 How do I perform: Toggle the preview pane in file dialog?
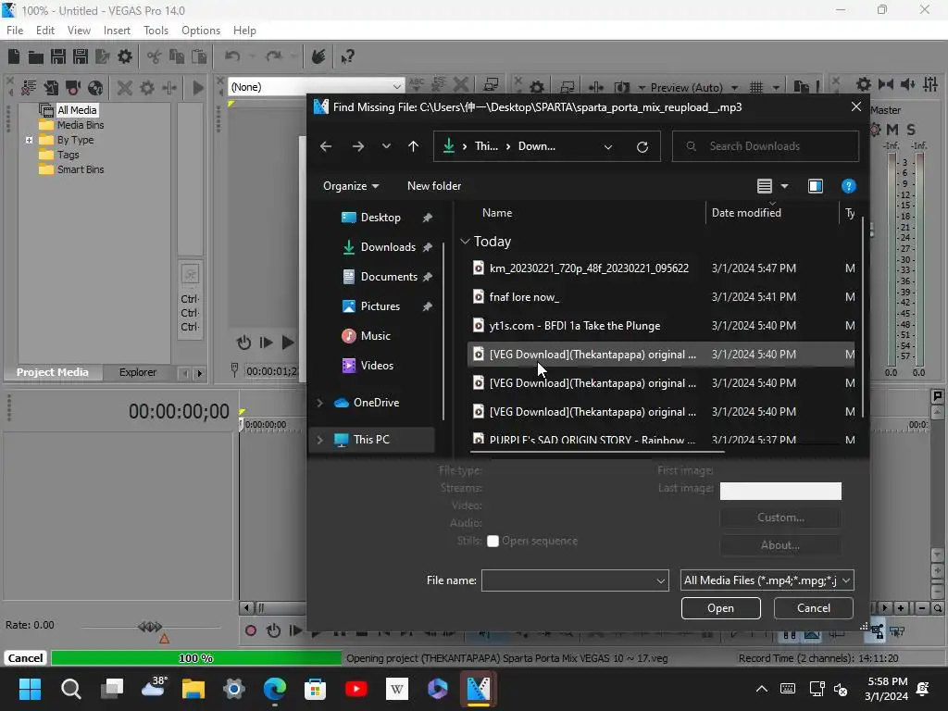click(816, 186)
